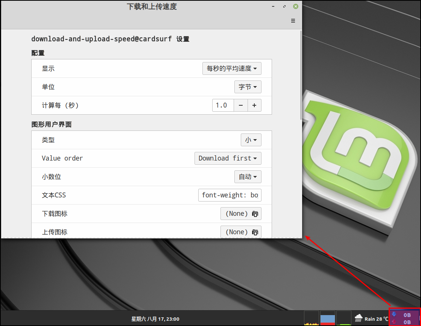Browse for a download icon file
The height and width of the screenshot is (326, 421).
241,214
